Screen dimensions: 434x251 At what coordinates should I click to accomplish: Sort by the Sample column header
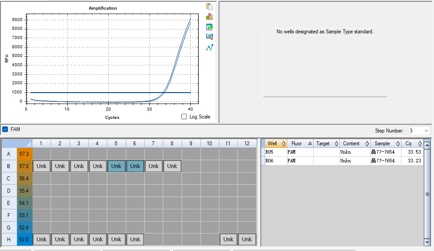point(386,143)
